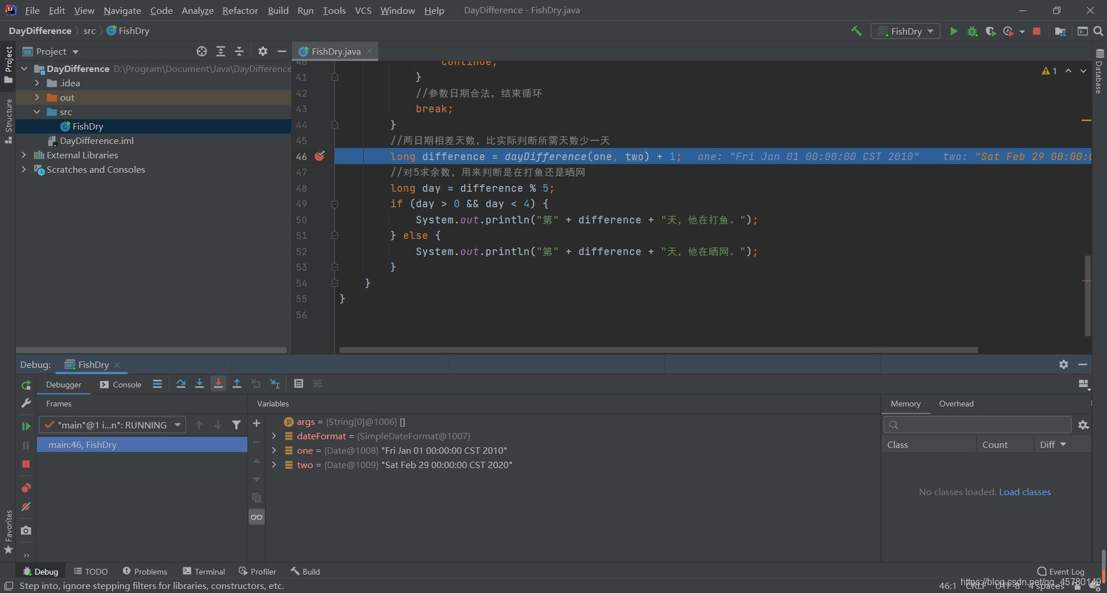1107x593 pixels.
Task: Toggle fold marker at line 49
Action: [334, 204]
